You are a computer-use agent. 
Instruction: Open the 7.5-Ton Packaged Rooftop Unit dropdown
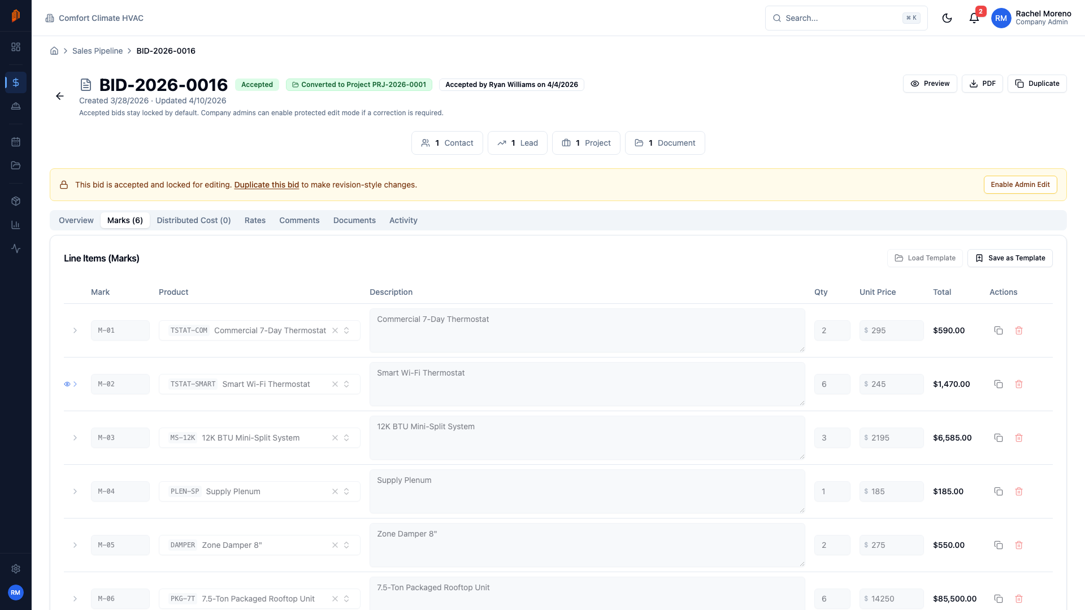pos(259,599)
